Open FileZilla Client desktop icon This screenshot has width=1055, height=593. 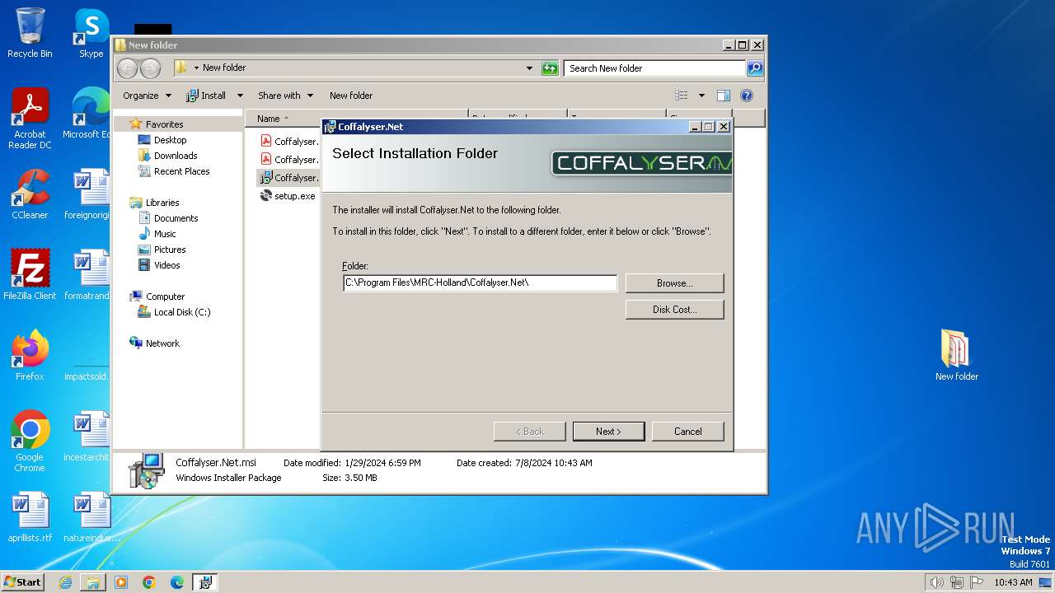click(x=30, y=275)
